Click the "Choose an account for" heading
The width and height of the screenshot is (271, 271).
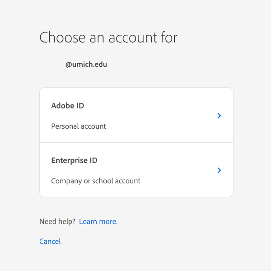click(x=108, y=37)
